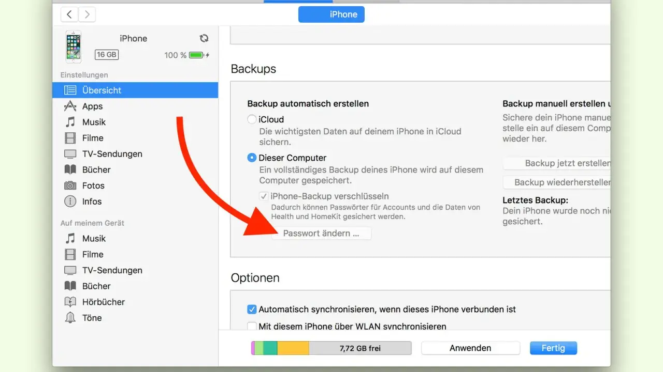663x372 pixels.
Task: Click TV-Sendungen icon under Auf meinem Gerät
Action: pyautogui.click(x=70, y=270)
